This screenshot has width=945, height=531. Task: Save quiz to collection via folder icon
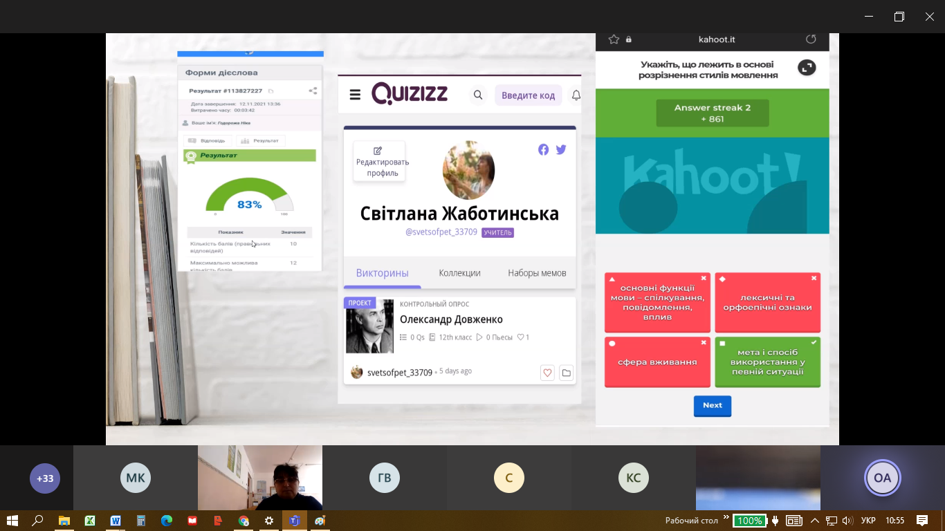click(566, 373)
